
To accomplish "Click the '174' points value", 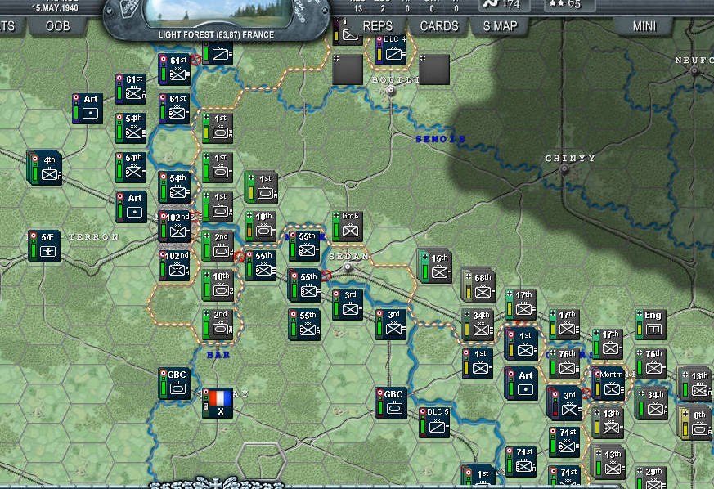I will coord(511,5).
